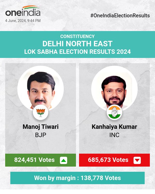The height and width of the screenshot is (194, 155).
Task: Click the red down-arrow icon
Action: [x=137, y=160]
